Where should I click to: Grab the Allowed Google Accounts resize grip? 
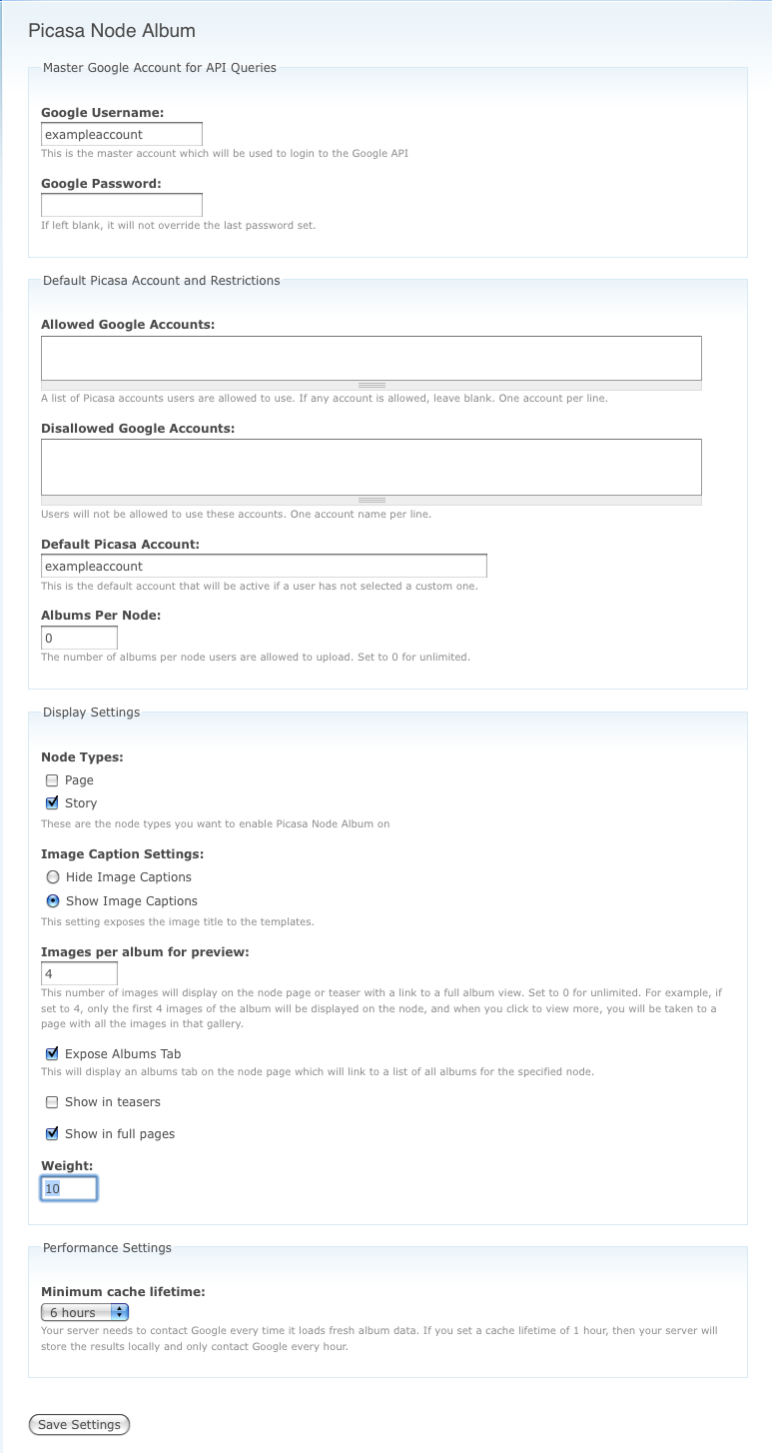point(372,385)
